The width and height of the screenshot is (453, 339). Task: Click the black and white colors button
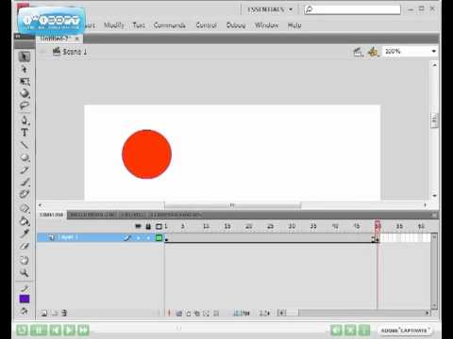pos(25,311)
